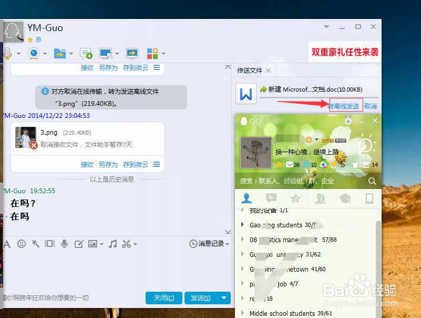Open the emoji picker

20,244
